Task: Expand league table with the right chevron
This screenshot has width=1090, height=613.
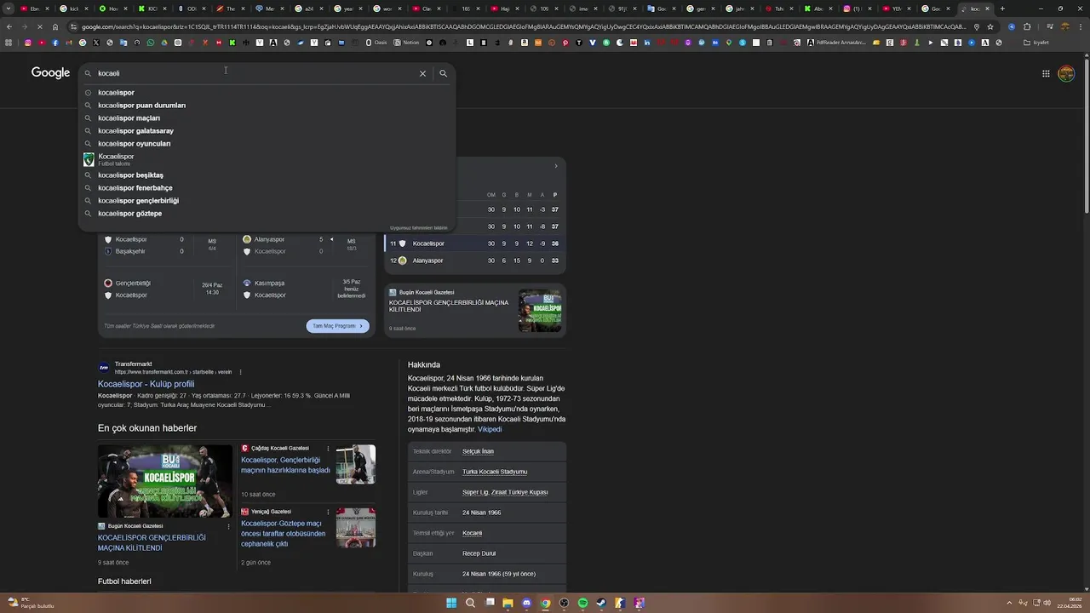Action: 556,166
